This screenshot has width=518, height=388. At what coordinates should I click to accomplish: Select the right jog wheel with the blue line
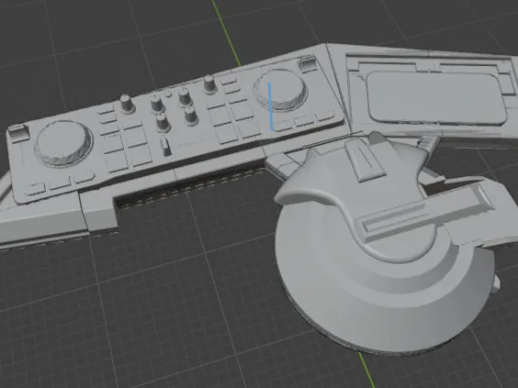point(281,90)
